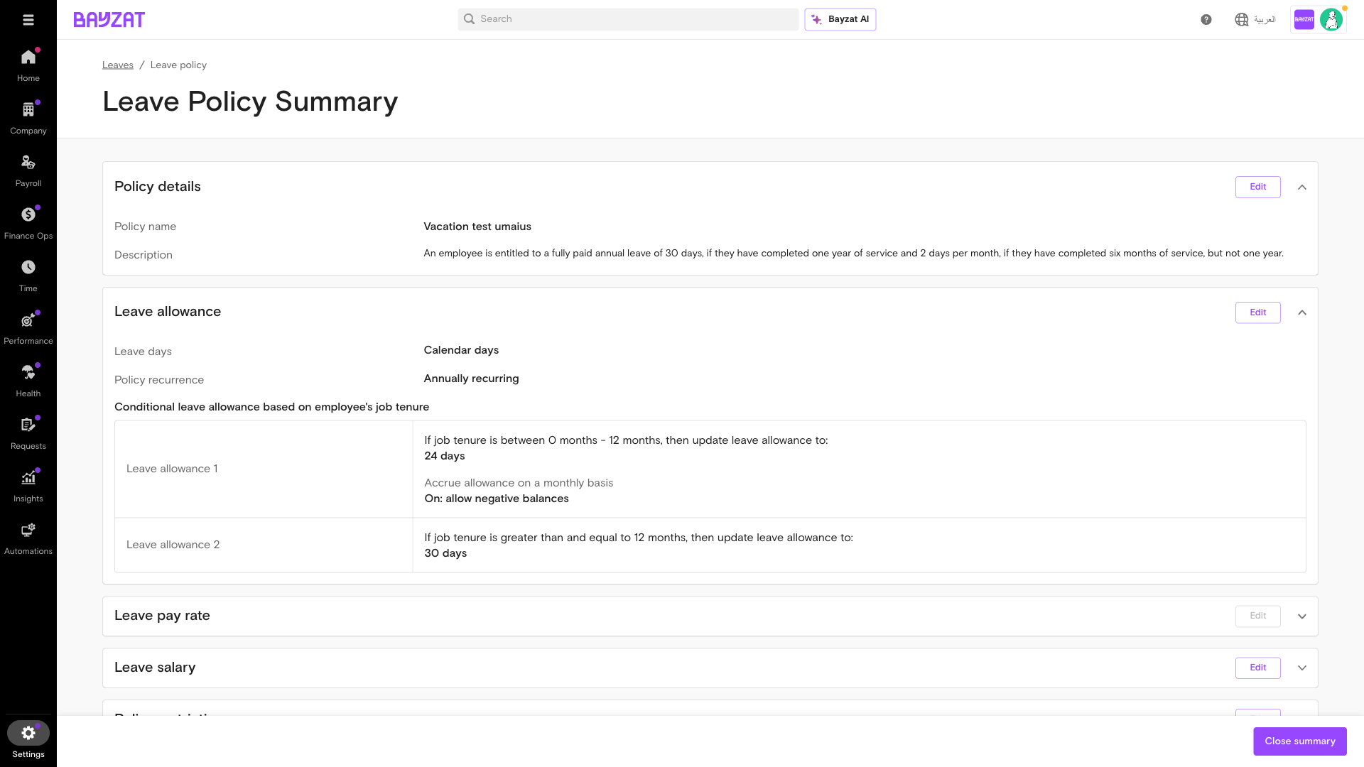Screen dimensions: 1364x767
Task: Click the purple company logo thumbnail
Action: tap(1304, 20)
